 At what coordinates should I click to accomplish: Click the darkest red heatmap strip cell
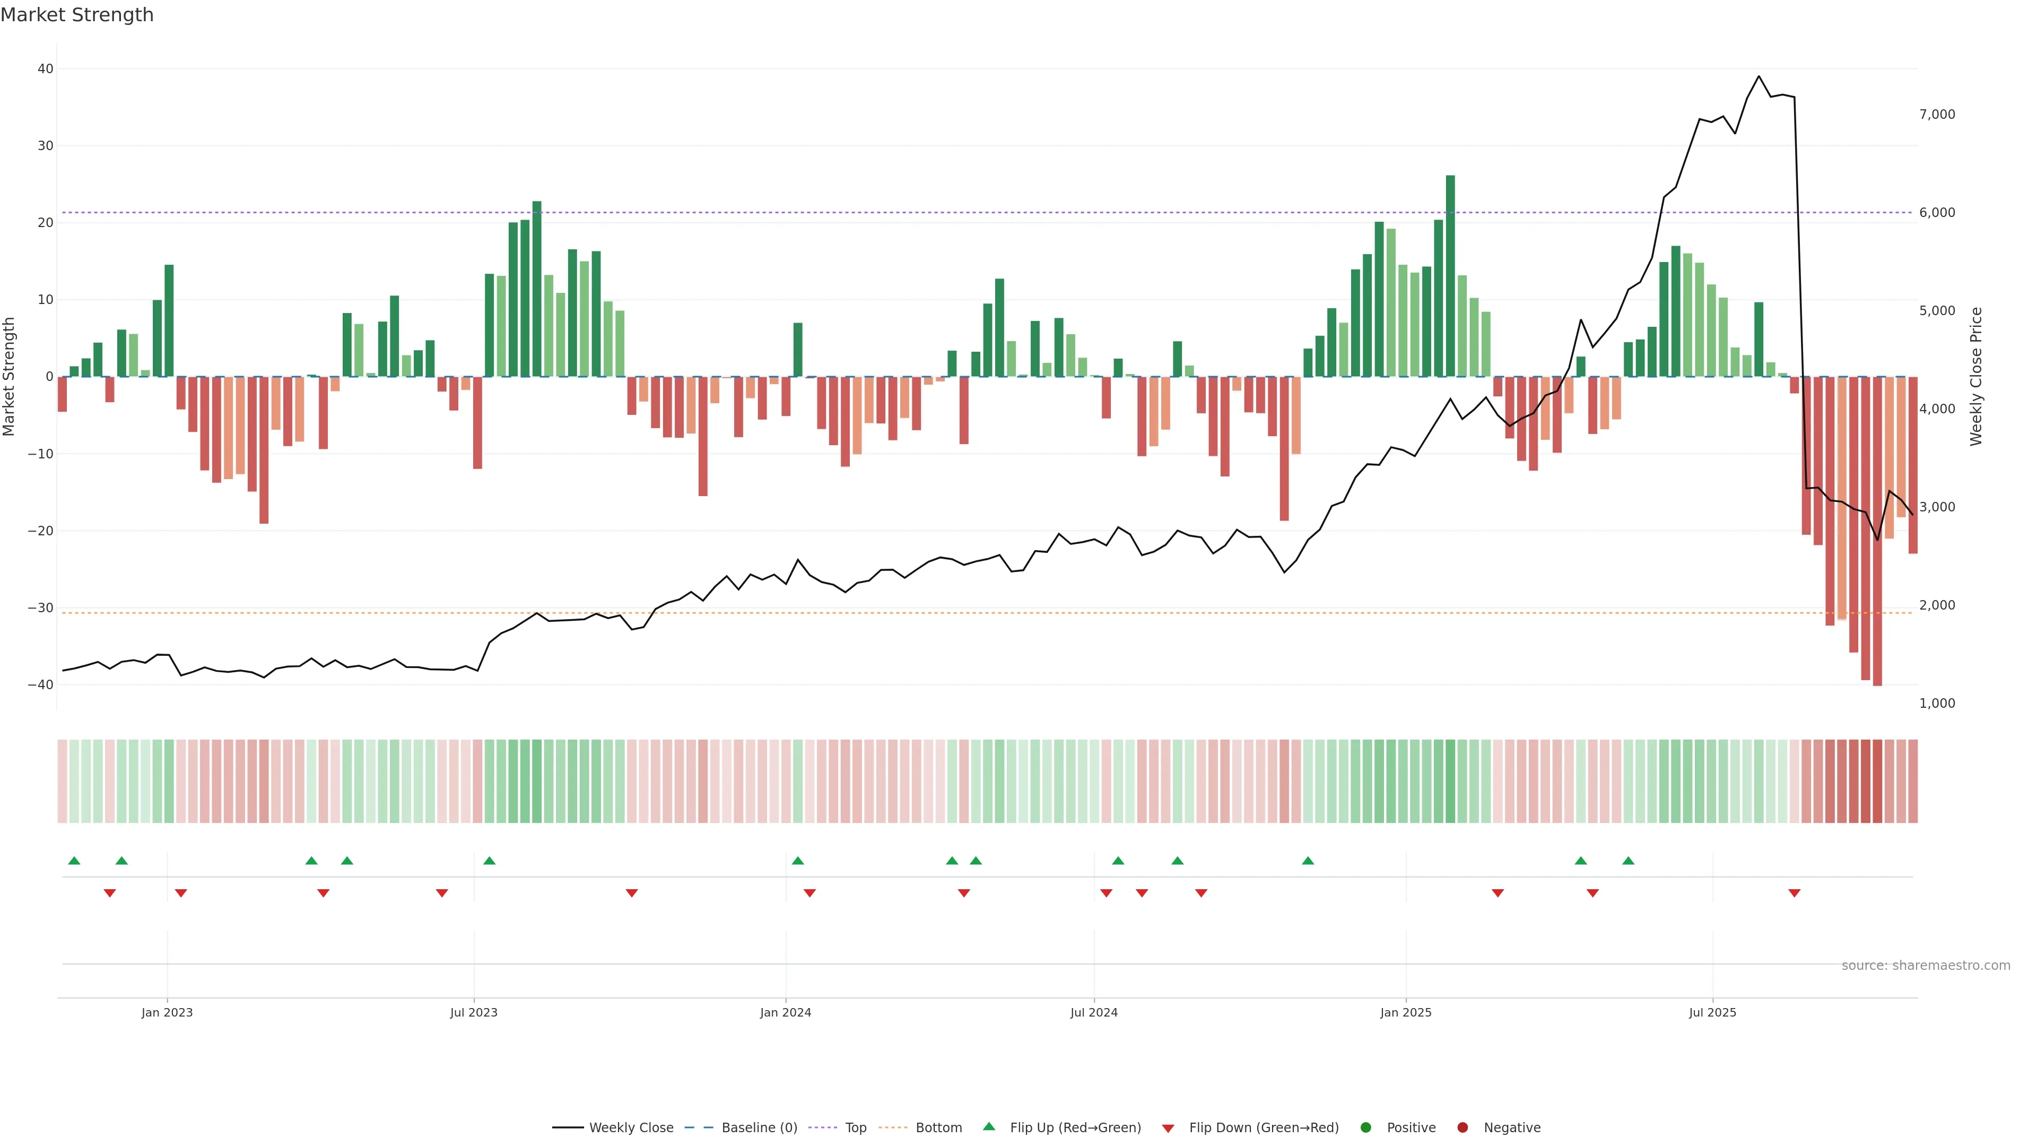coord(1877,782)
